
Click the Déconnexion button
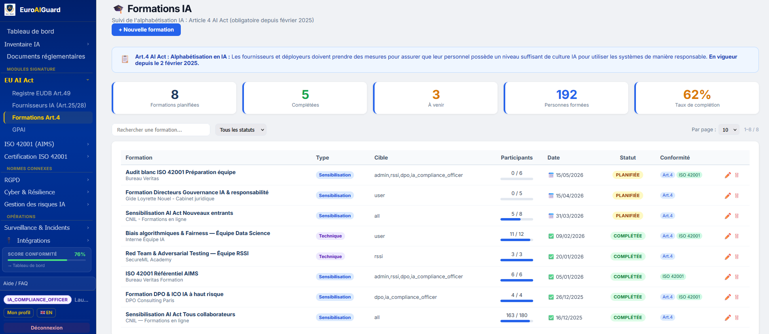47,328
